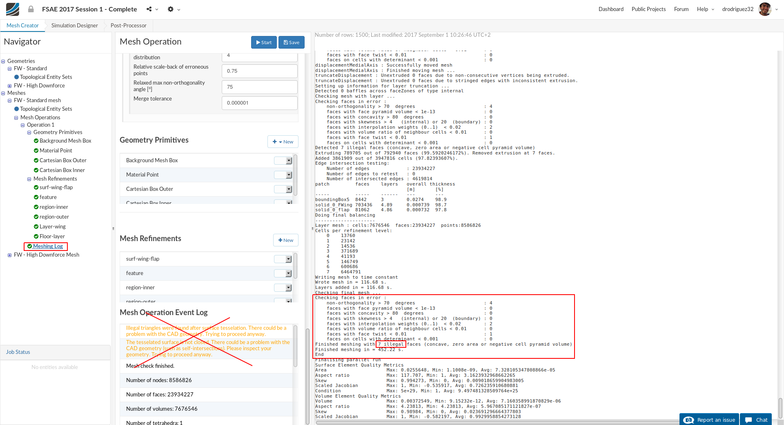Open dropdown on region-inner list row
This screenshot has height=425, width=784.
289,288
